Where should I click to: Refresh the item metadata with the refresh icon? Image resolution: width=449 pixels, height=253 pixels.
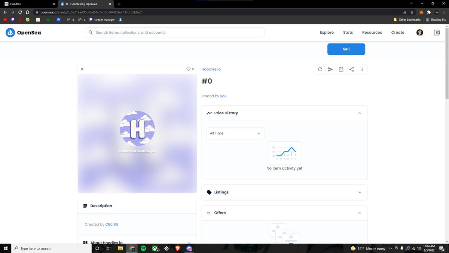pos(320,69)
